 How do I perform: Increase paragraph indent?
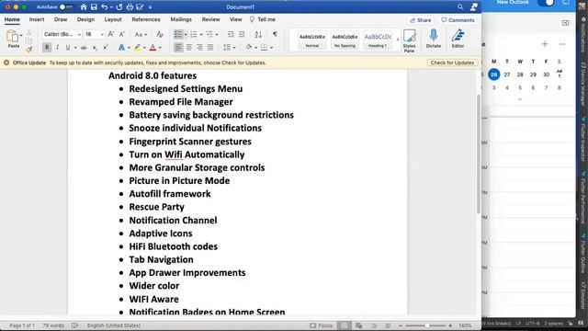[x=242, y=34]
